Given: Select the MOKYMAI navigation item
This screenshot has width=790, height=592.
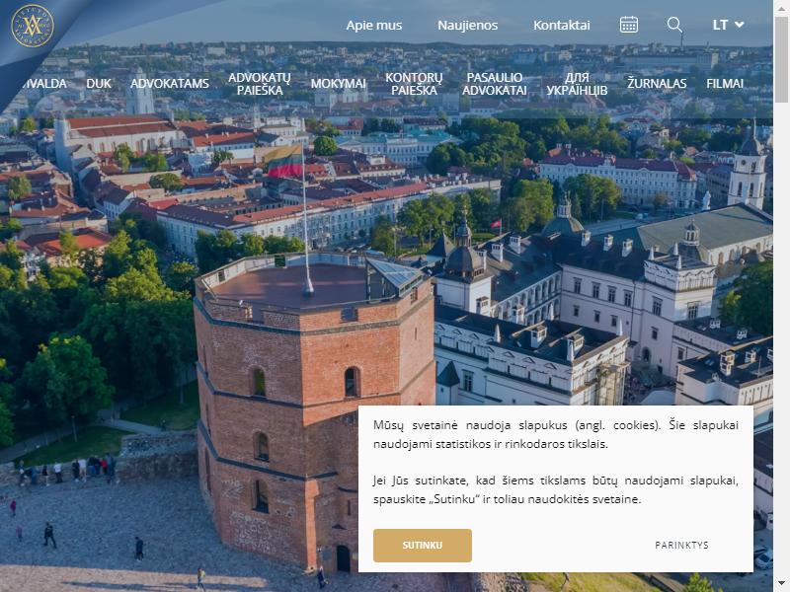Looking at the screenshot, I should pyautogui.click(x=338, y=84).
